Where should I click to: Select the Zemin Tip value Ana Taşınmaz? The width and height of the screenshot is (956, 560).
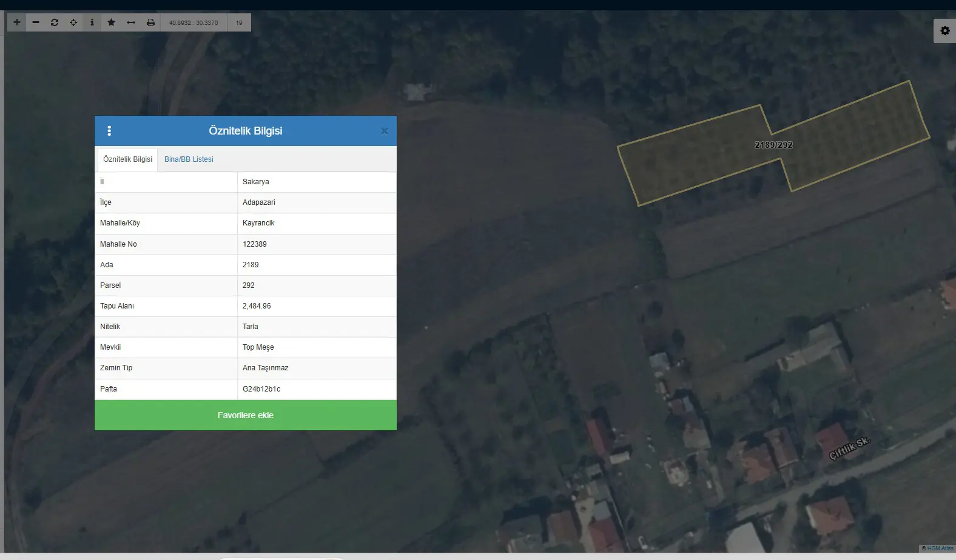pos(317,368)
